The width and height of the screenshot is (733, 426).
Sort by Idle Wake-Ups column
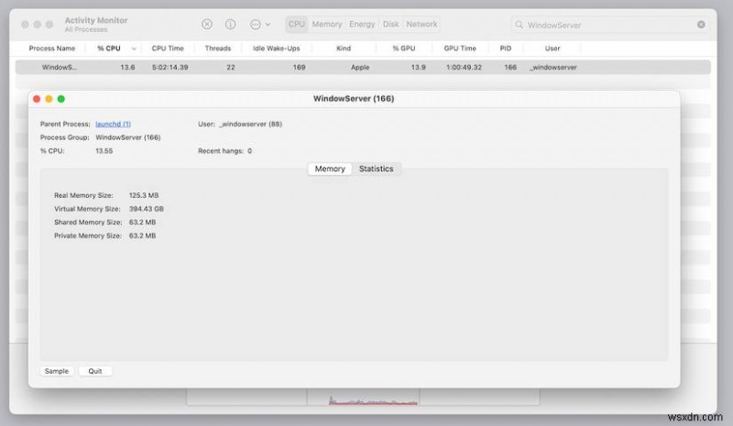277,49
